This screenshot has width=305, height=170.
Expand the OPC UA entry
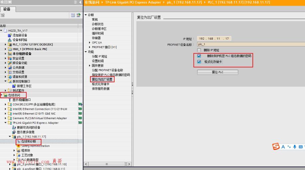[89, 42]
